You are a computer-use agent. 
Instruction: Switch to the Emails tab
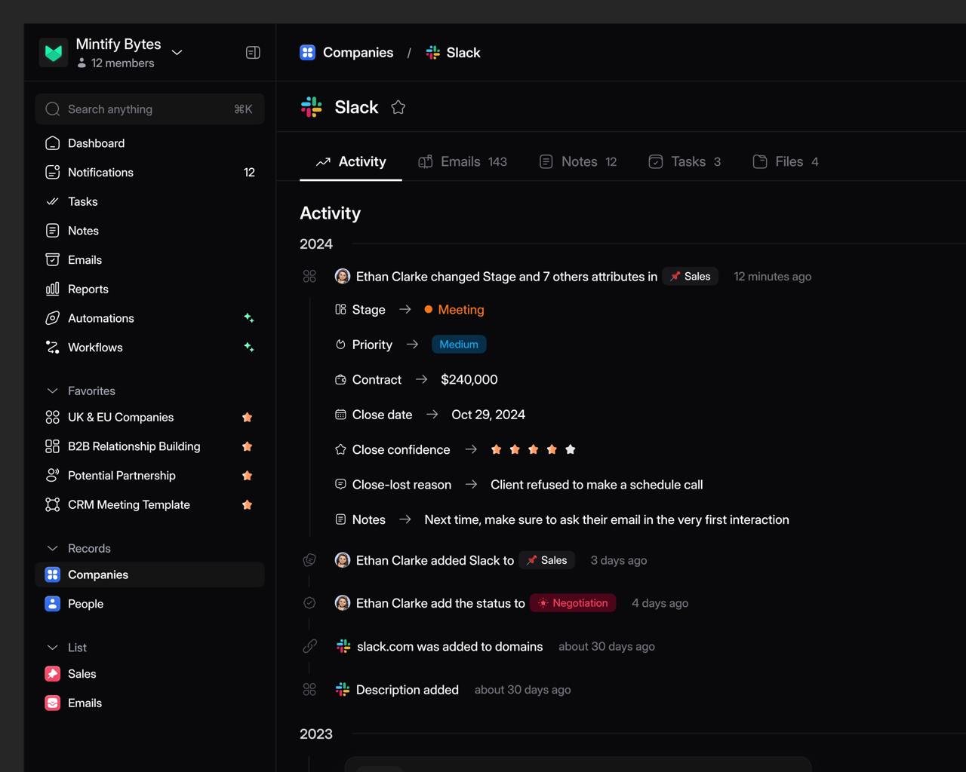coord(463,161)
